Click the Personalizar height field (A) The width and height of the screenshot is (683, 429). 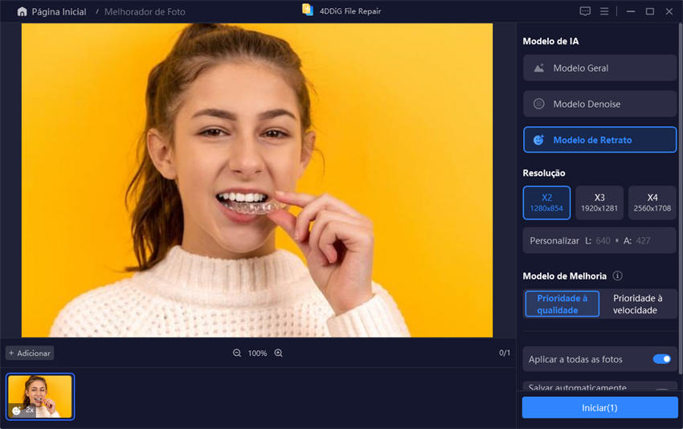[x=643, y=240]
